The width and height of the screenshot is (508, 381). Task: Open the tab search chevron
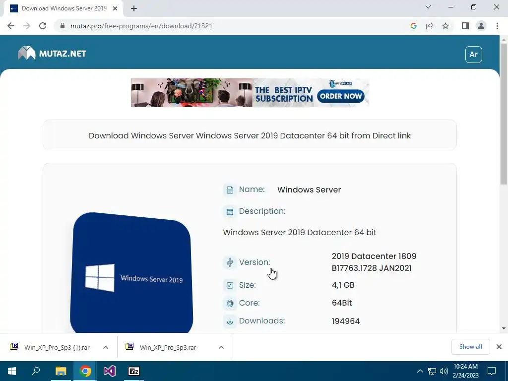point(428,7)
